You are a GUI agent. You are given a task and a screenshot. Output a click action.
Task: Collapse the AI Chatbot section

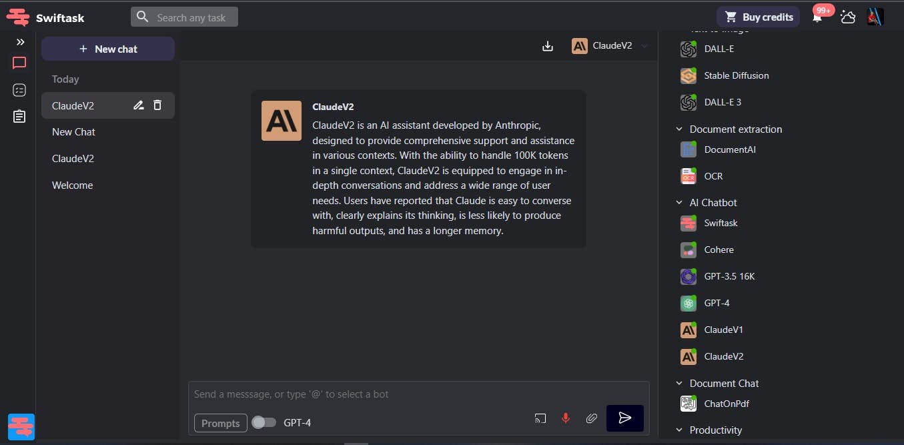coord(679,203)
